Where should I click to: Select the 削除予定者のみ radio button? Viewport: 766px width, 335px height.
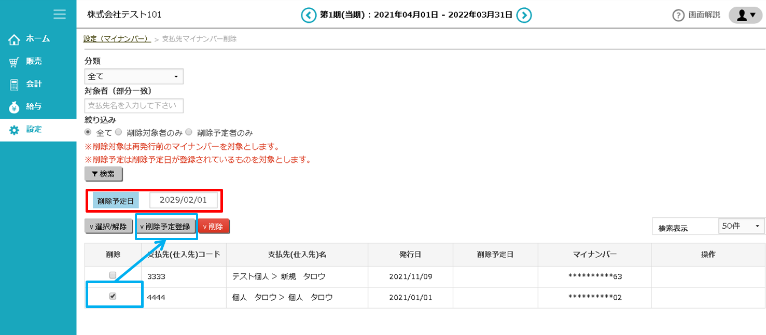coord(189,132)
